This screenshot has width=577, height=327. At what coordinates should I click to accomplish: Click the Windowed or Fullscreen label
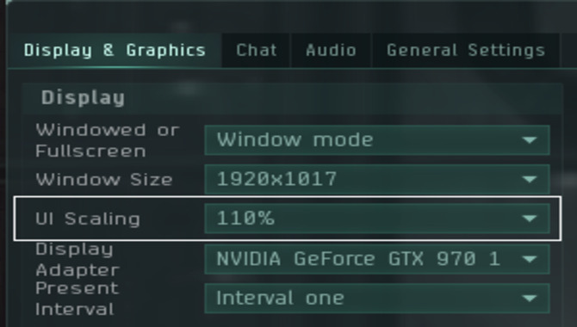(x=108, y=140)
